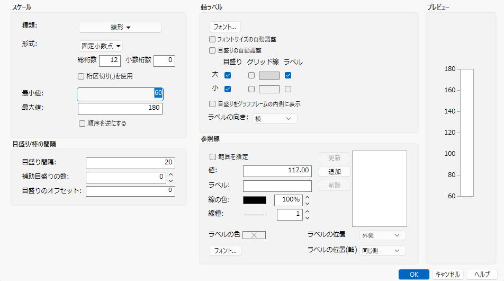Click the 小数桁数 decimal digits field

coord(164,60)
